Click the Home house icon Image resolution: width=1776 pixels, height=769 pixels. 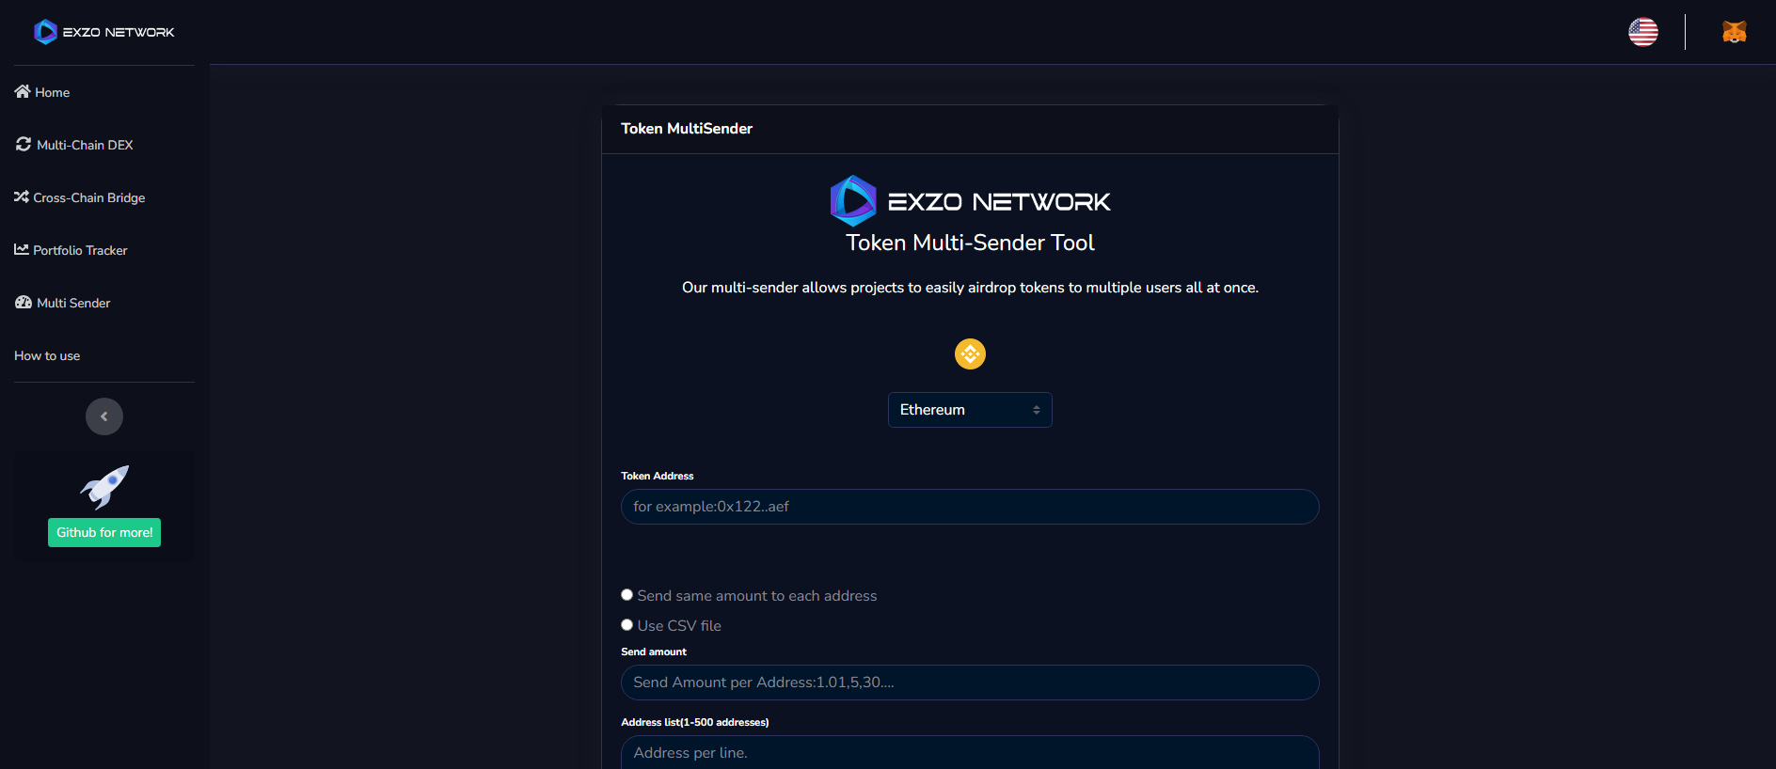(x=23, y=91)
